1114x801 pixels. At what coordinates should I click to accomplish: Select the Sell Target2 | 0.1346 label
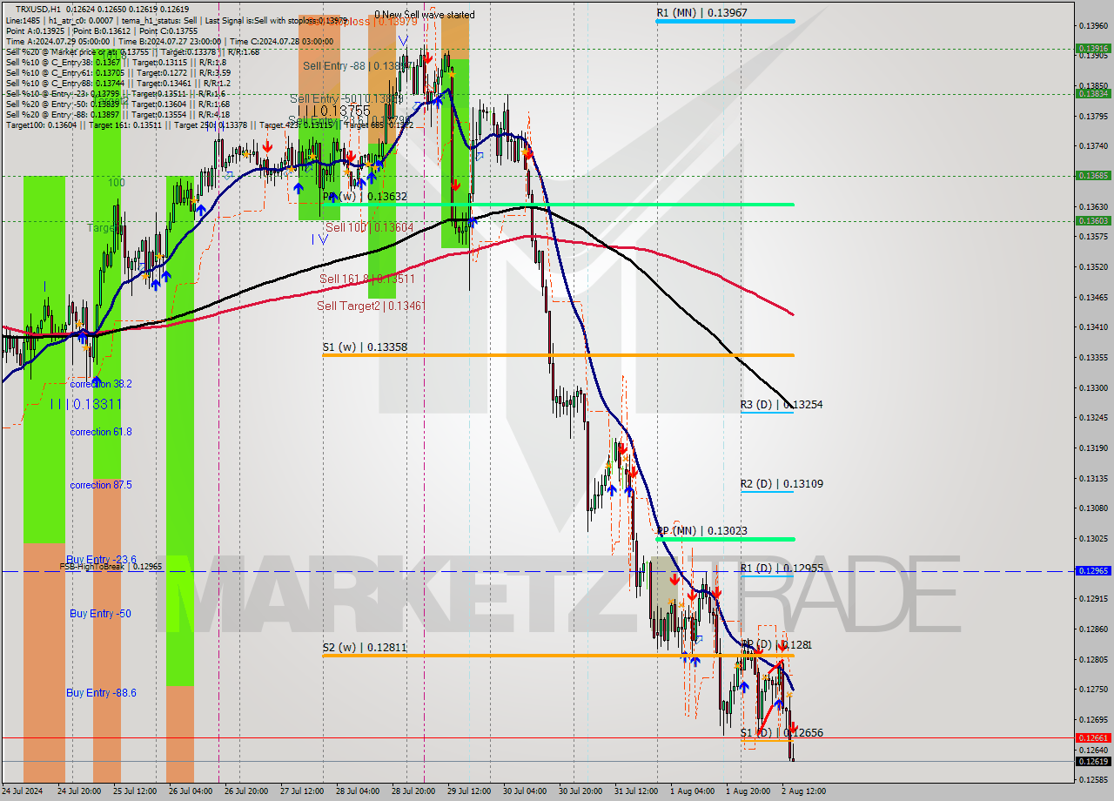click(370, 306)
